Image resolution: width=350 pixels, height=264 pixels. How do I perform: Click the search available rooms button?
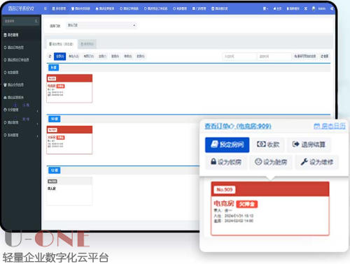tap(305, 57)
